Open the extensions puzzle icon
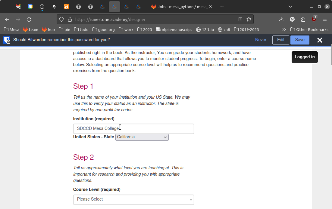332x209 pixels. click(303, 20)
